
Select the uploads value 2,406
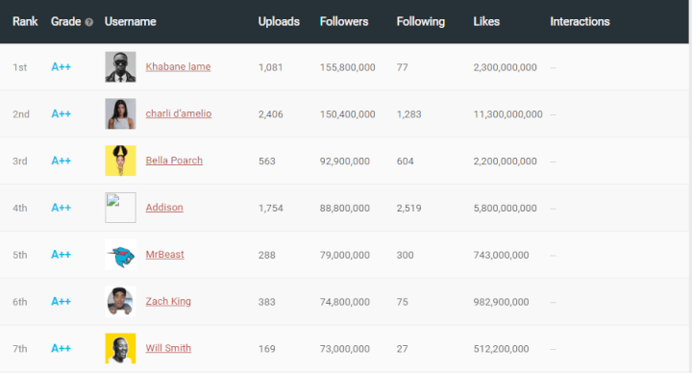click(x=271, y=114)
